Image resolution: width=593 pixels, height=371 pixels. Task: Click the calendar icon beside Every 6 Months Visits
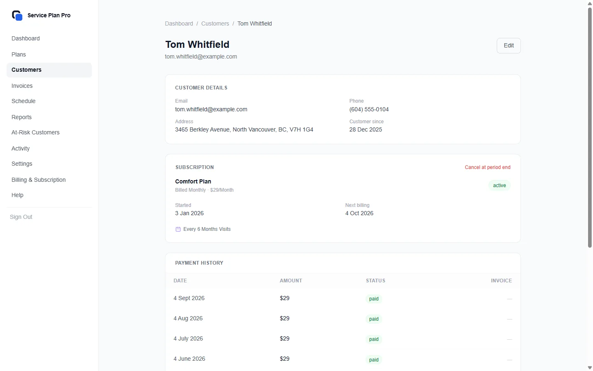pyautogui.click(x=178, y=229)
